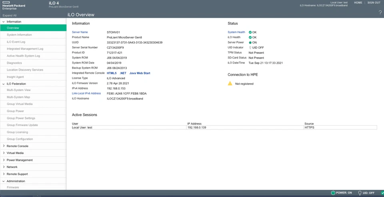Expand the Remote Console section
Image resolution: width=384 pixels, height=197 pixels.
click(4, 146)
